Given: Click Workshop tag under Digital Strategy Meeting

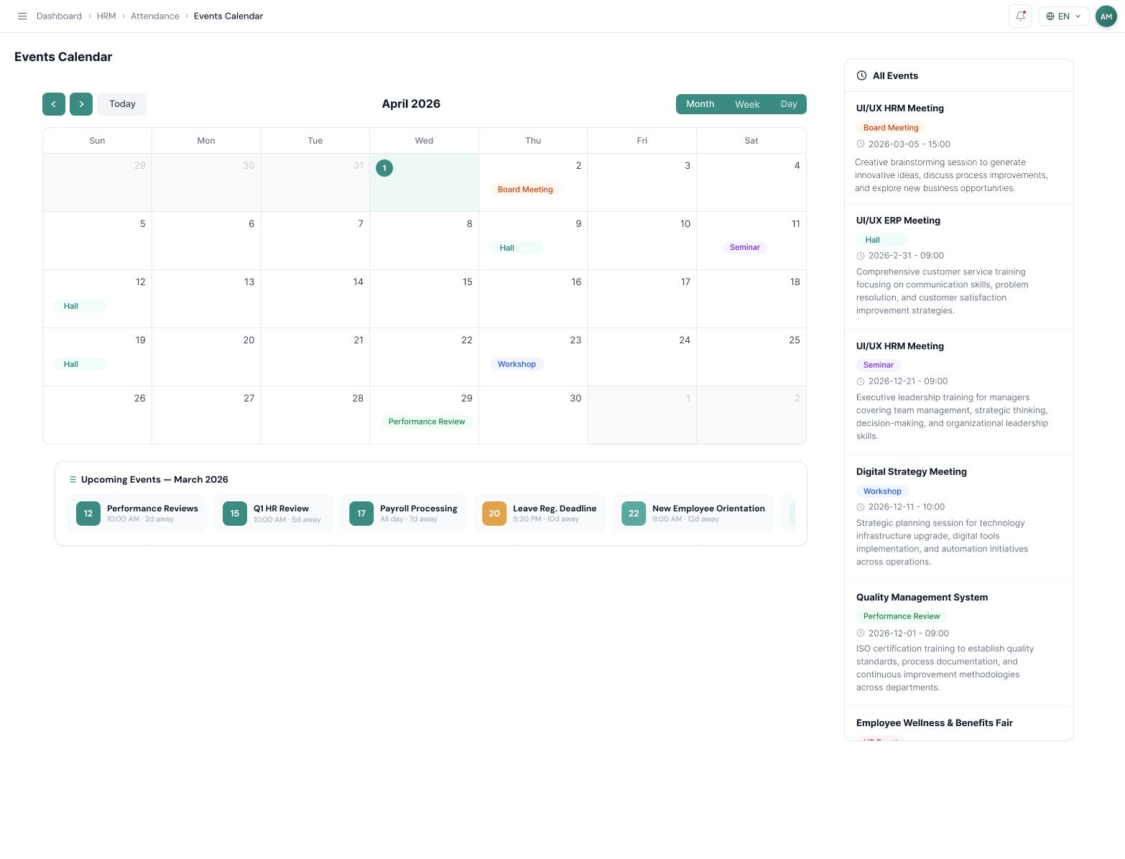Looking at the screenshot, I should pos(882,491).
